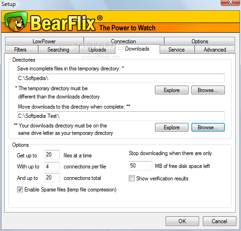This screenshot has height=231, width=241.
Task: Click the temporary directory path field
Action: tap(121, 78)
